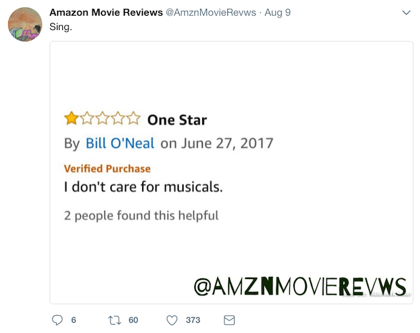Click reviewer name Bill O'Neal
This screenshot has width=420, height=333.
coord(120,143)
